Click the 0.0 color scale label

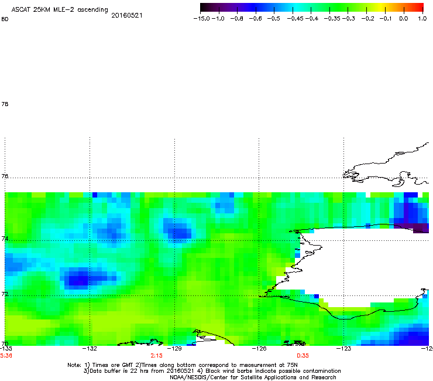click(404, 19)
